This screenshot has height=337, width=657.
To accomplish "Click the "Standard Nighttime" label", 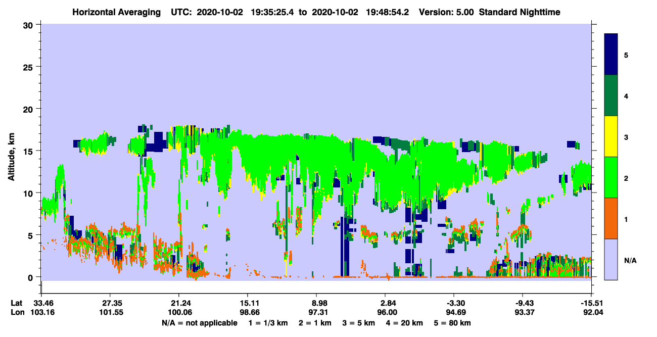I will [x=519, y=12].
